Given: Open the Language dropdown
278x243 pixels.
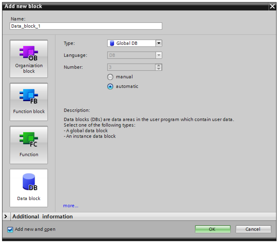Looking at the screenshot, I should click(159, 55).
